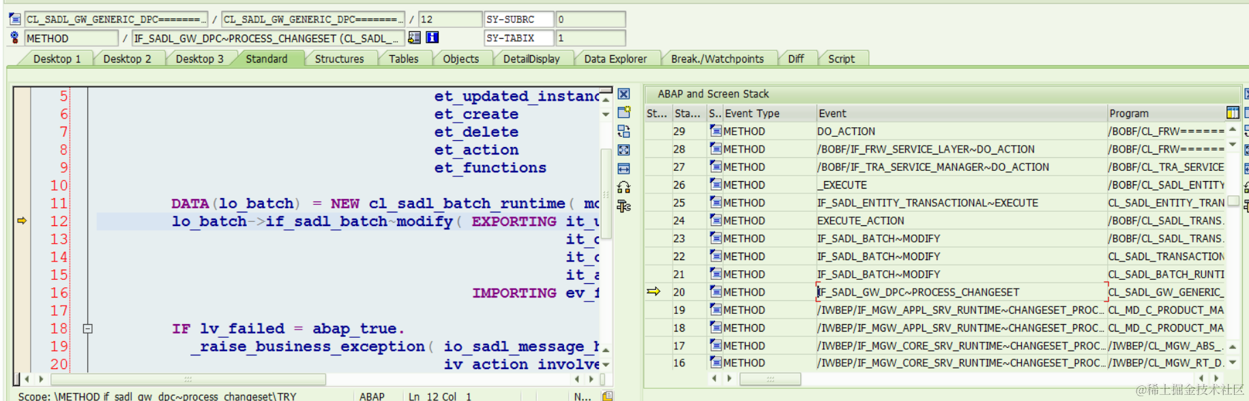Screen dimensions: 1249x401
Task: Click the maximize horizontally icon
Action: click(x=623, y=168)
